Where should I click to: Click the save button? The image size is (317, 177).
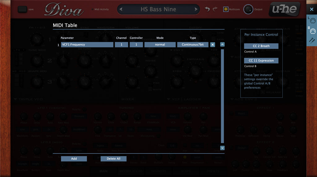(22, 9)
